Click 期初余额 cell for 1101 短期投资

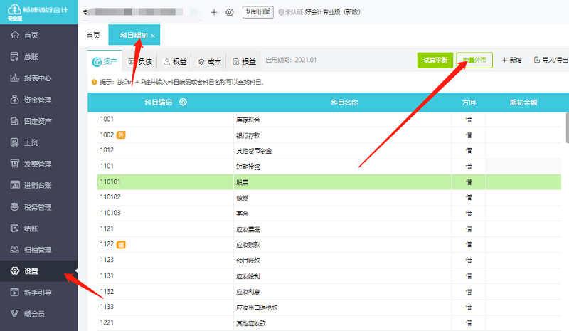tap(523, 167)
